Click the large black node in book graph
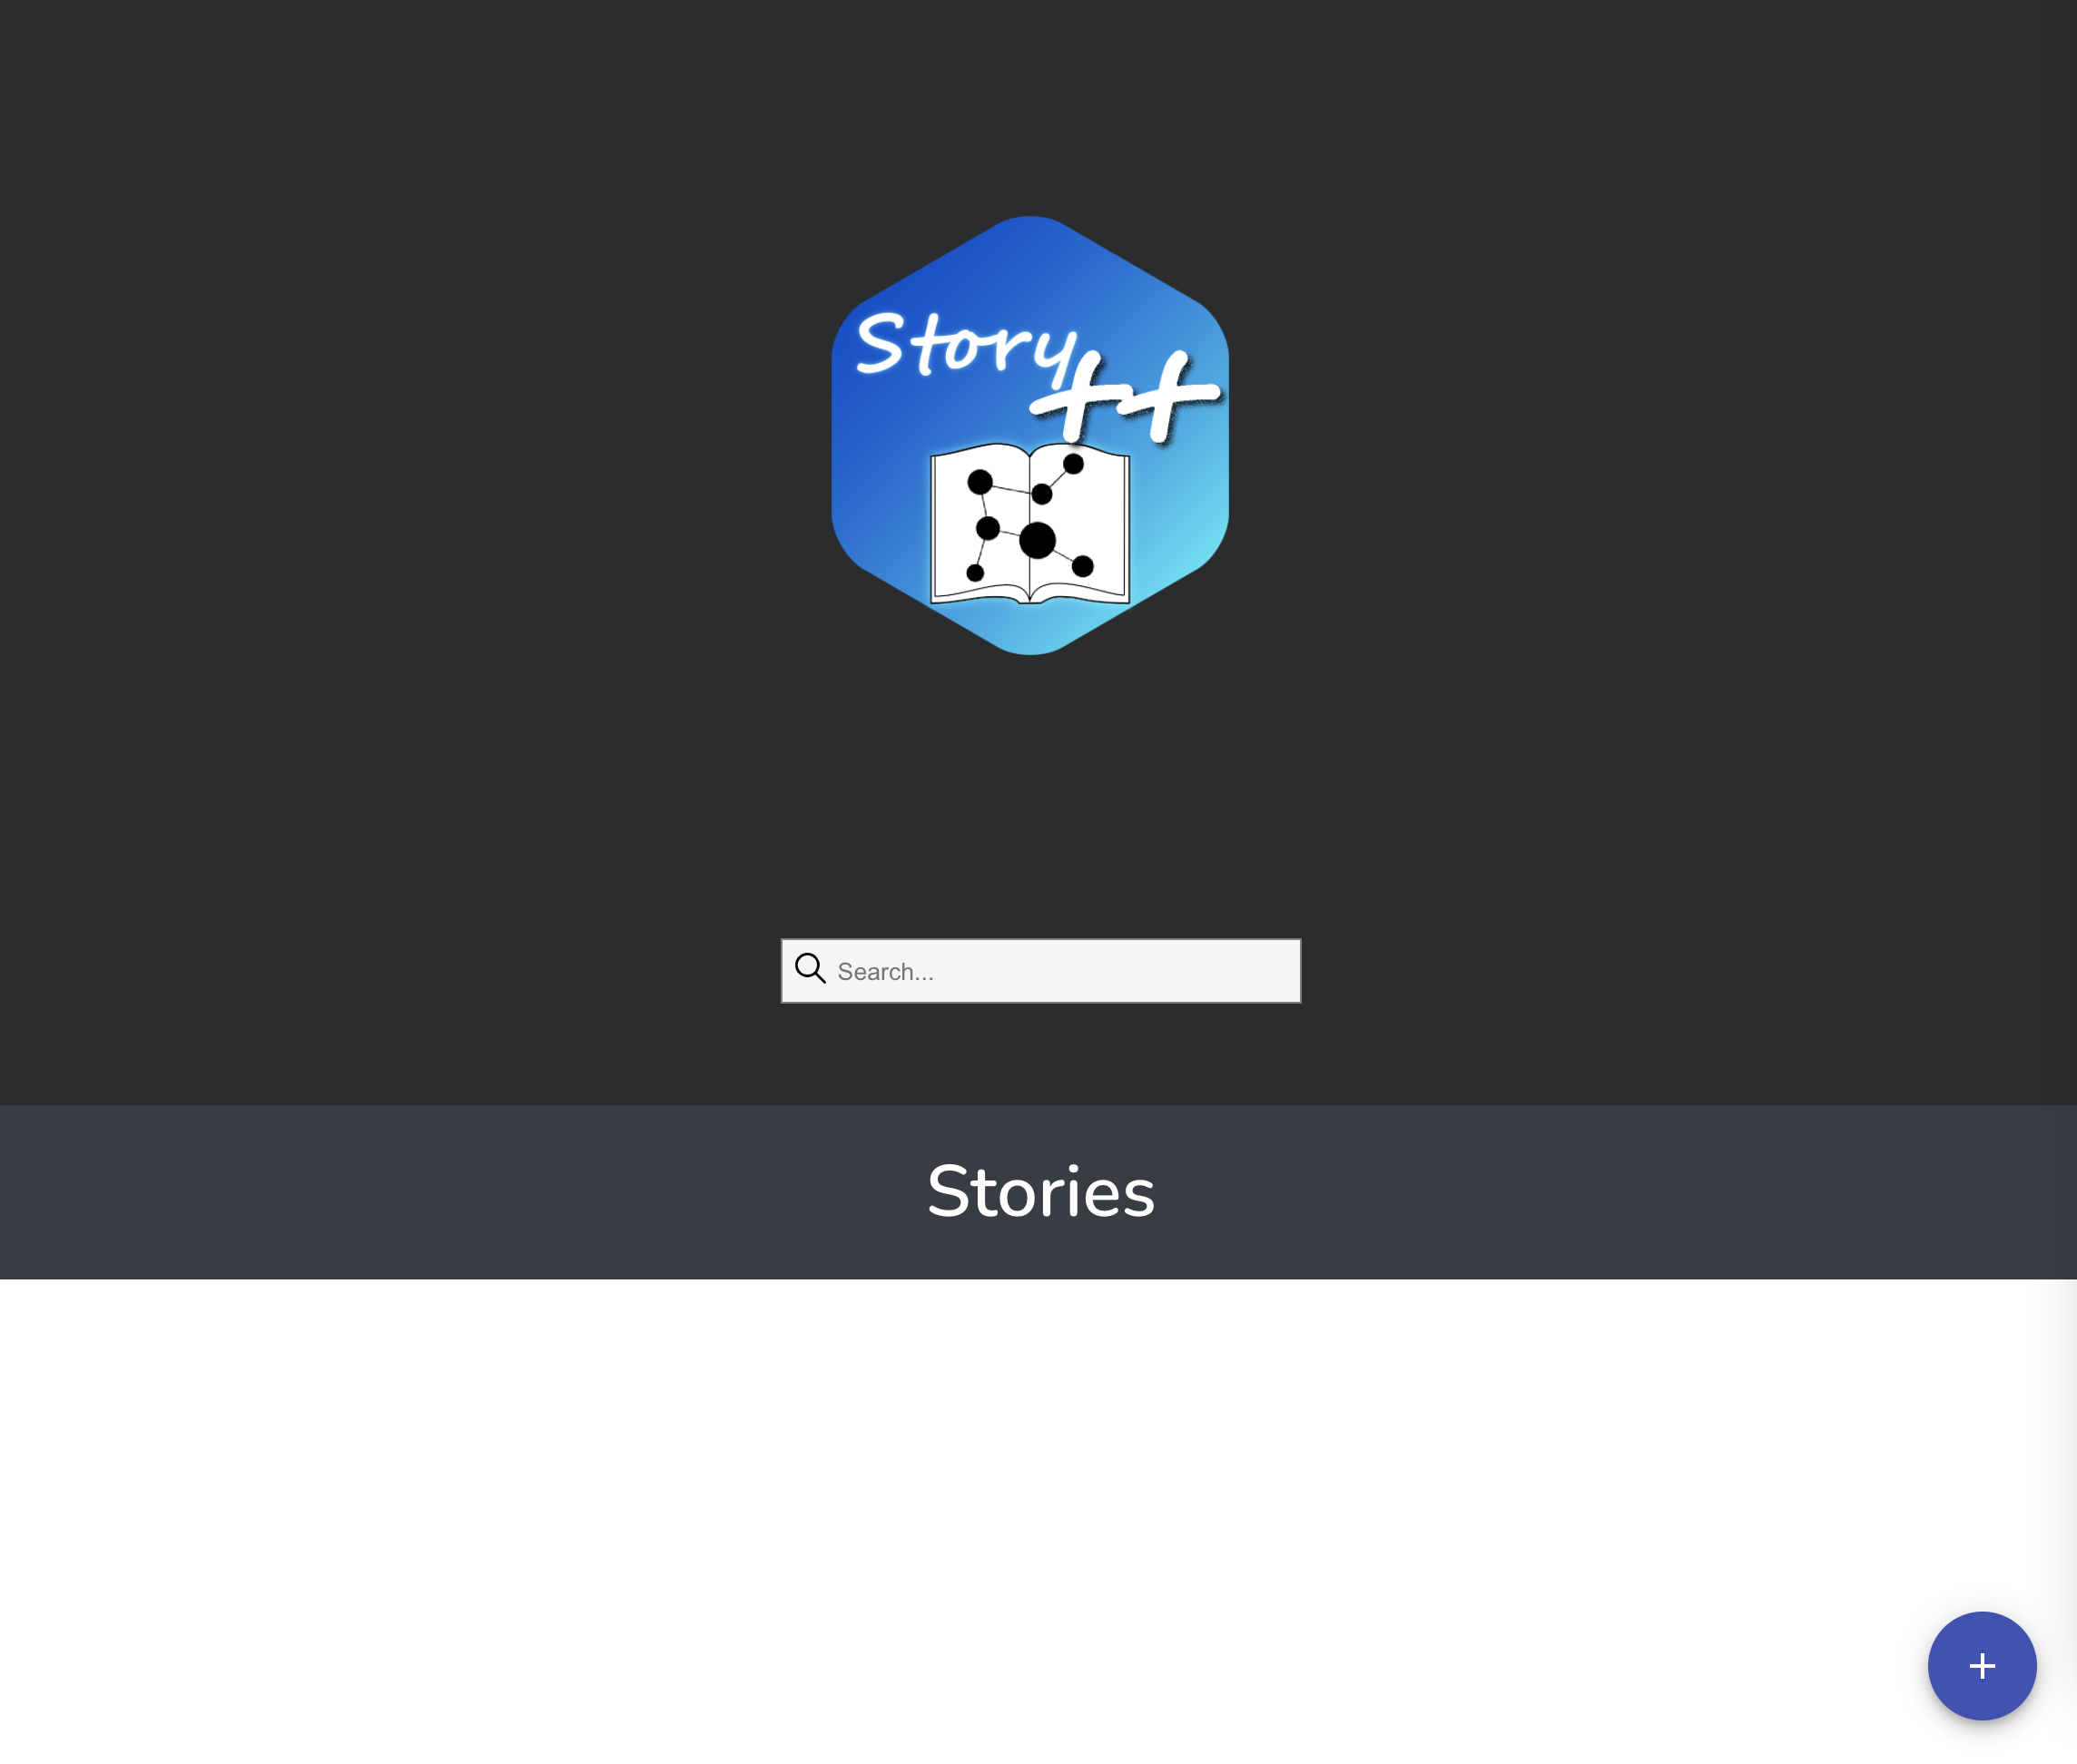This screenshot has height=1764, width=2077. point(1038,540)
